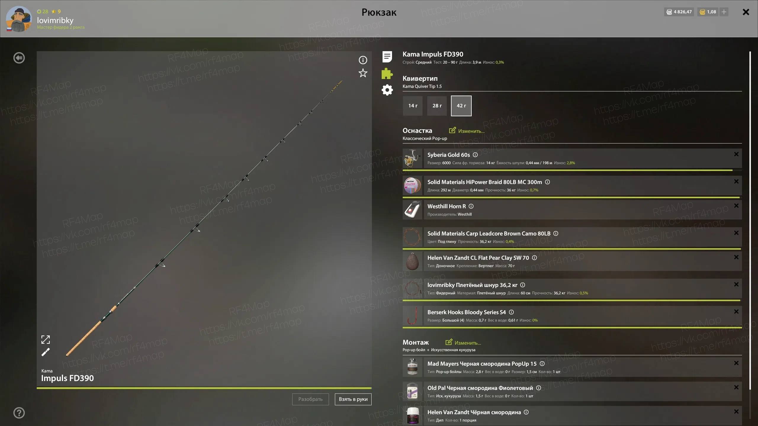Remove Syberia Gold 60s reel
758x426 pixels.
736,154
